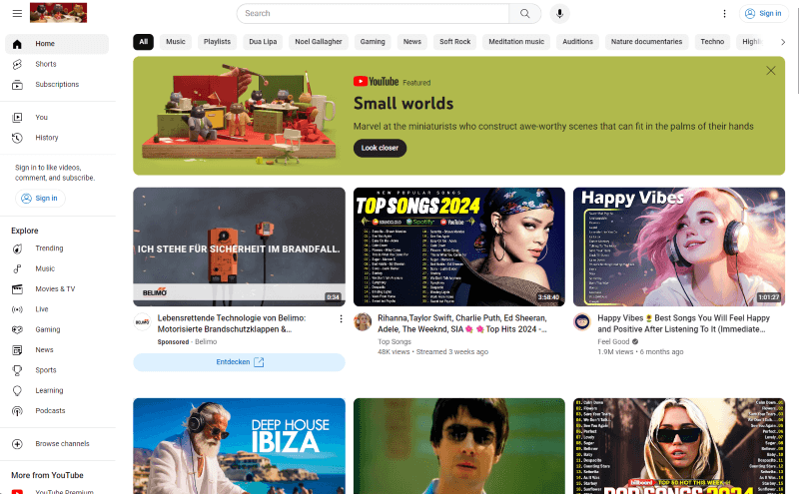The image size is (799, 494).
Task: Open the Top Songs 2024 thumbnail
Action: pyautogui.click(x=459, y=247)
